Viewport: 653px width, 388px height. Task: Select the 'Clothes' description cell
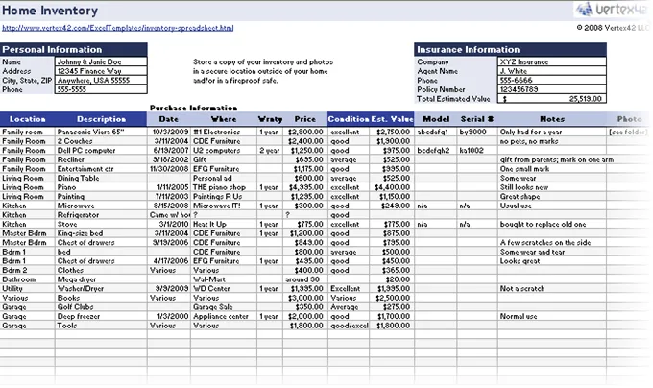101,270
